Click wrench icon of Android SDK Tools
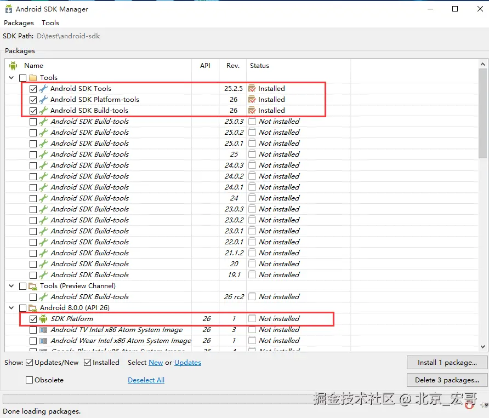 point(43,89)
